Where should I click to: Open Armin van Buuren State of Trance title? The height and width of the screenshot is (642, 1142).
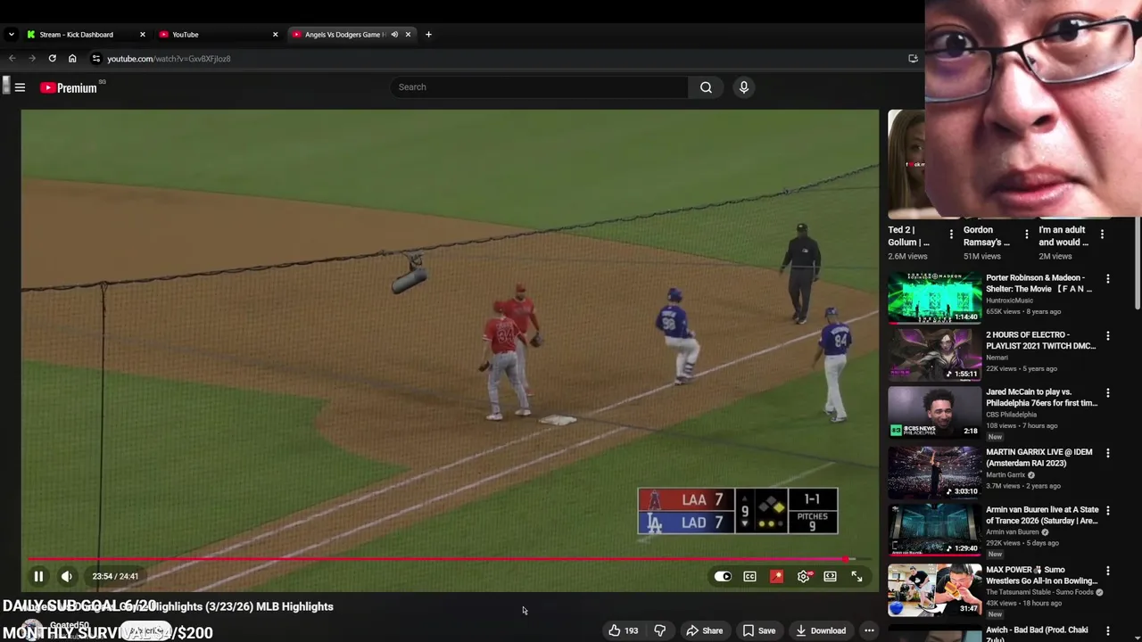point(1042,514)
